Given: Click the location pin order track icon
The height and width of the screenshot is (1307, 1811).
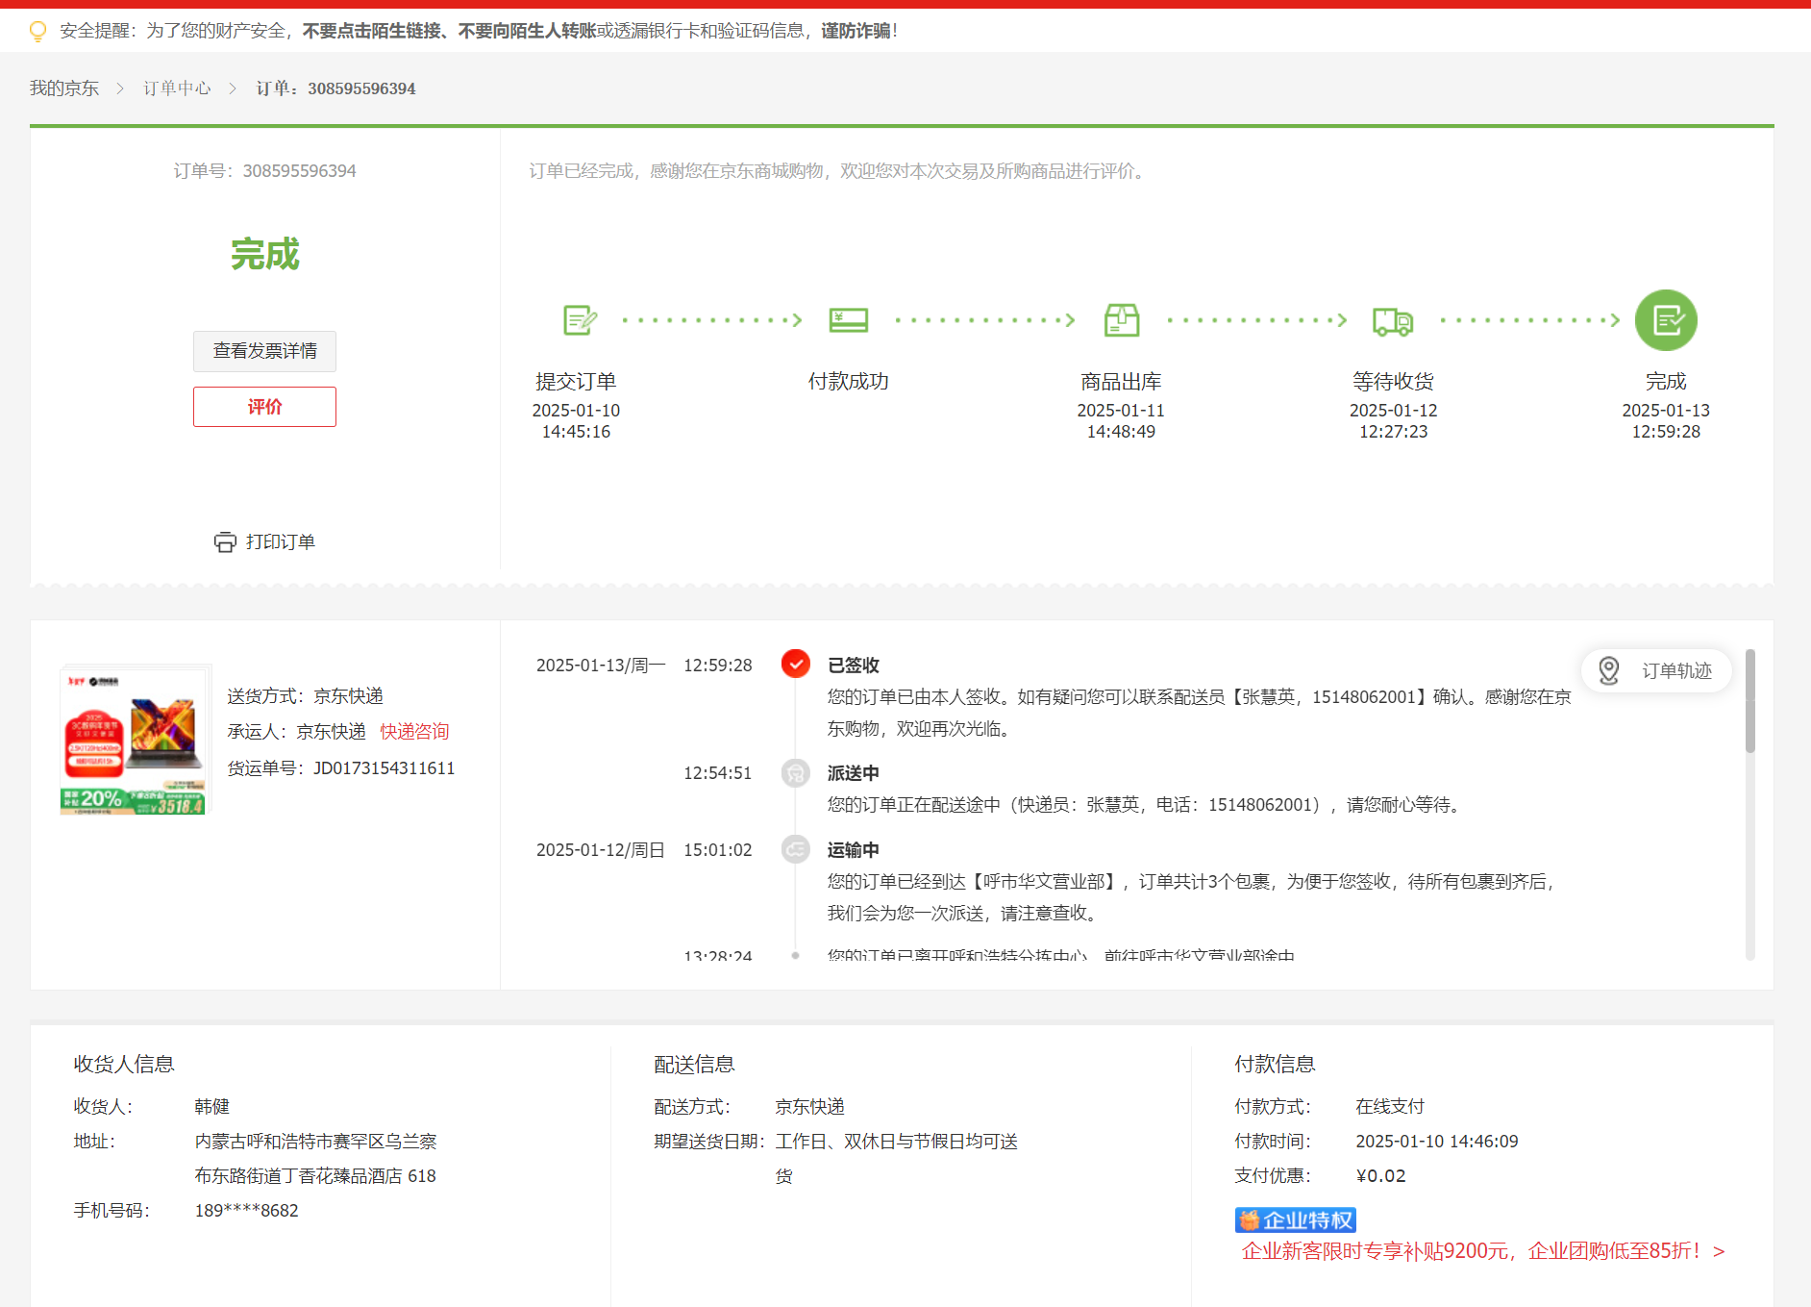Looking at the screenshot, I should click(1608, 670).
